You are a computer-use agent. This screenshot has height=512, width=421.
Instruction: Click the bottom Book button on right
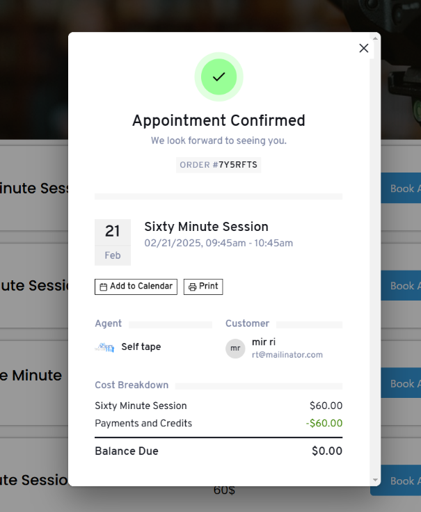pyautogui.click(x=401, y=480)
